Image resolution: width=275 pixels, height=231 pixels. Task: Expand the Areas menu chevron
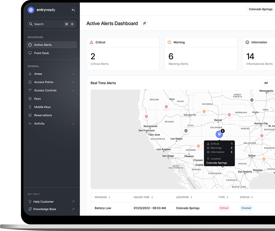pyautogui.click(x=73, y=74)
